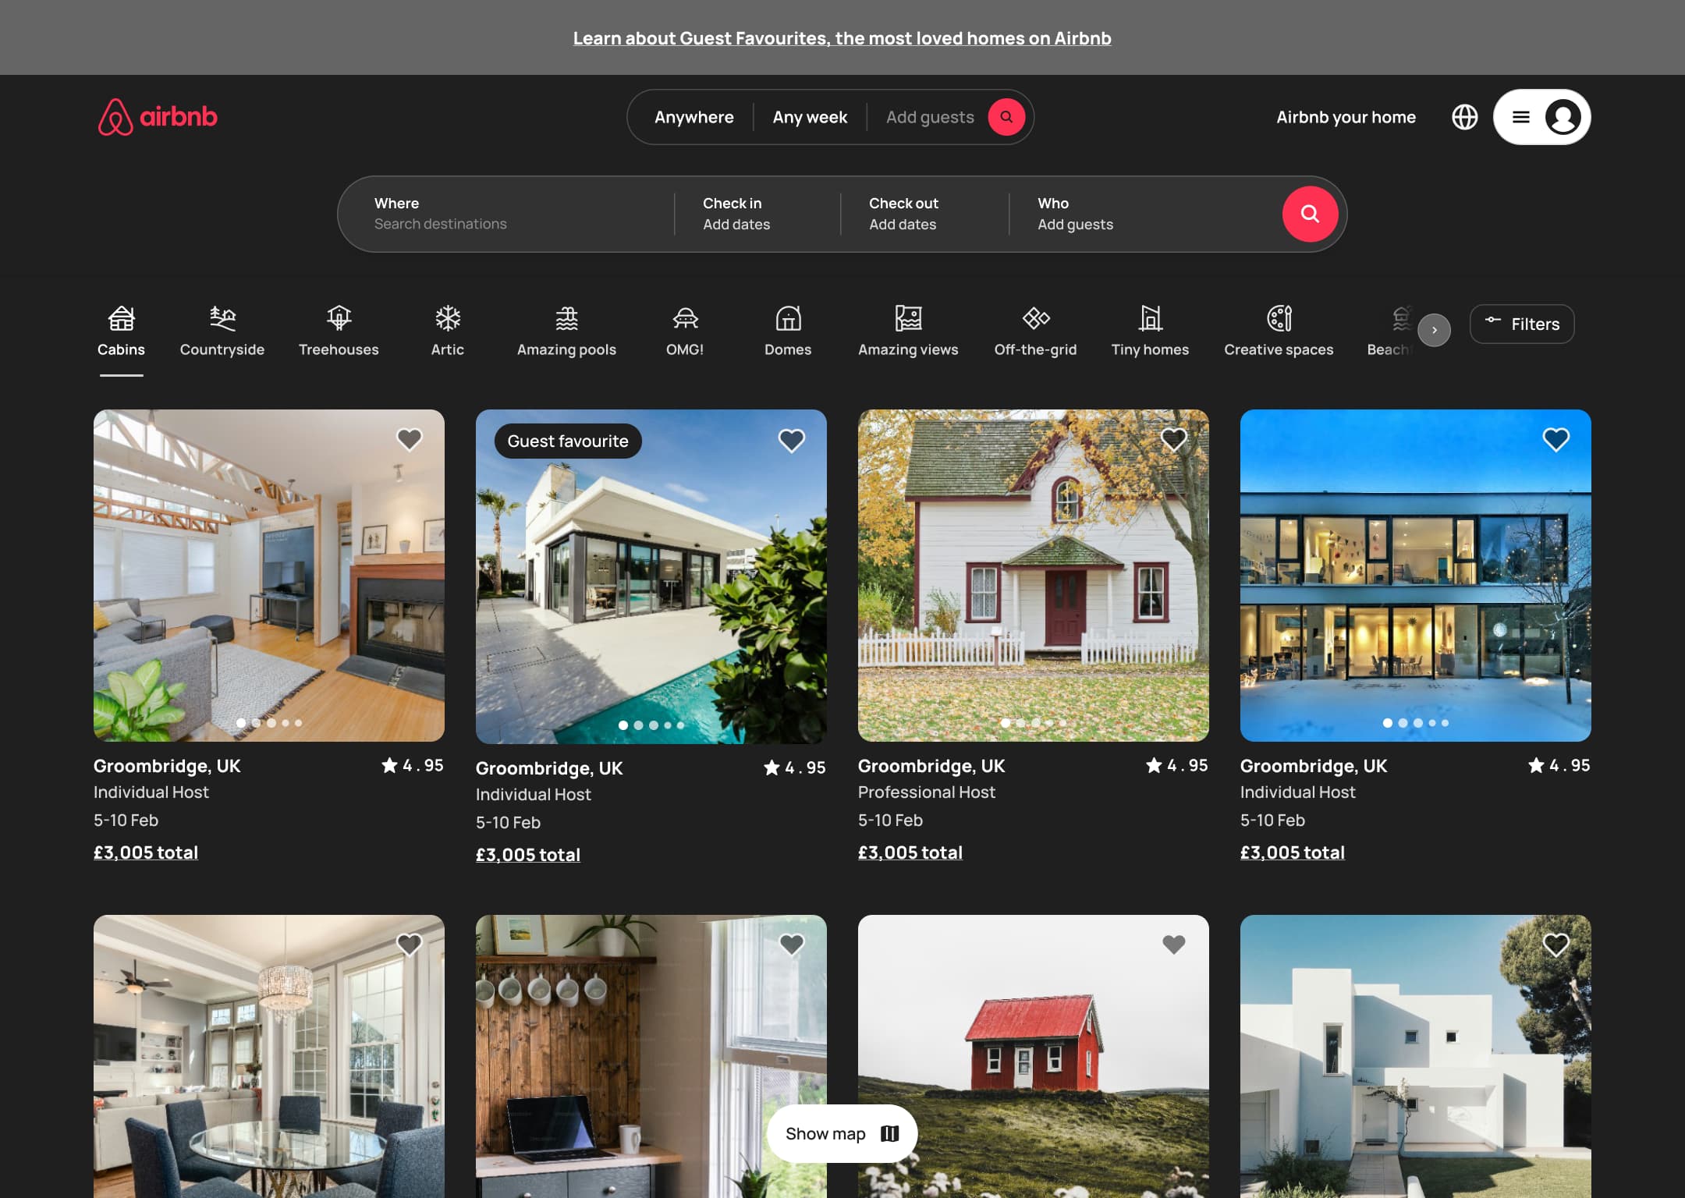Favourite the blue glass house listing

(x=1556, y=439)
